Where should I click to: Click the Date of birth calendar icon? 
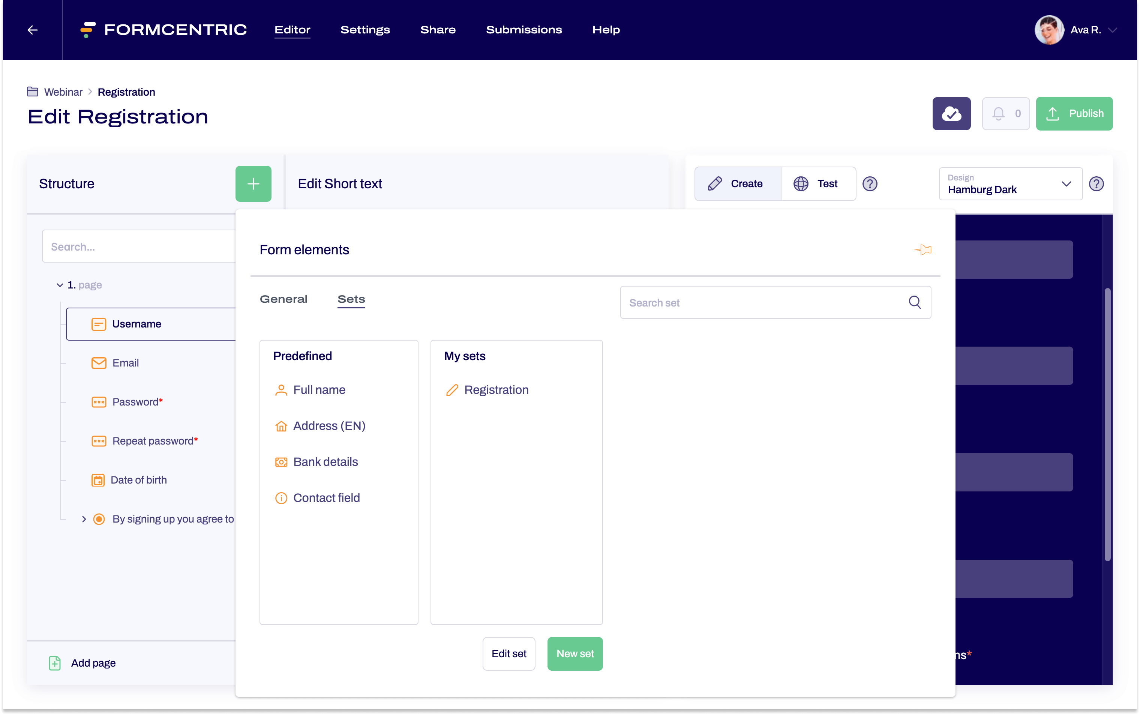click(x=98, y=479)
